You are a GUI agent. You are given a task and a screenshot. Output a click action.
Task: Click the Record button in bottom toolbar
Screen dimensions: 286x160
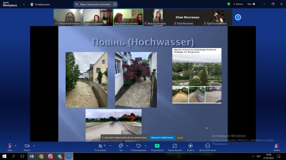(190, 147)
